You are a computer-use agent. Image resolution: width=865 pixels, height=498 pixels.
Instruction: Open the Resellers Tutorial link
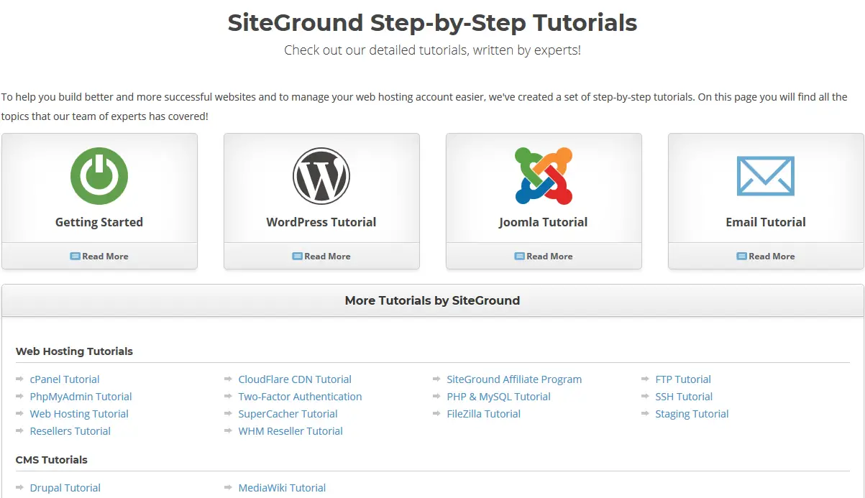[70, 431]
